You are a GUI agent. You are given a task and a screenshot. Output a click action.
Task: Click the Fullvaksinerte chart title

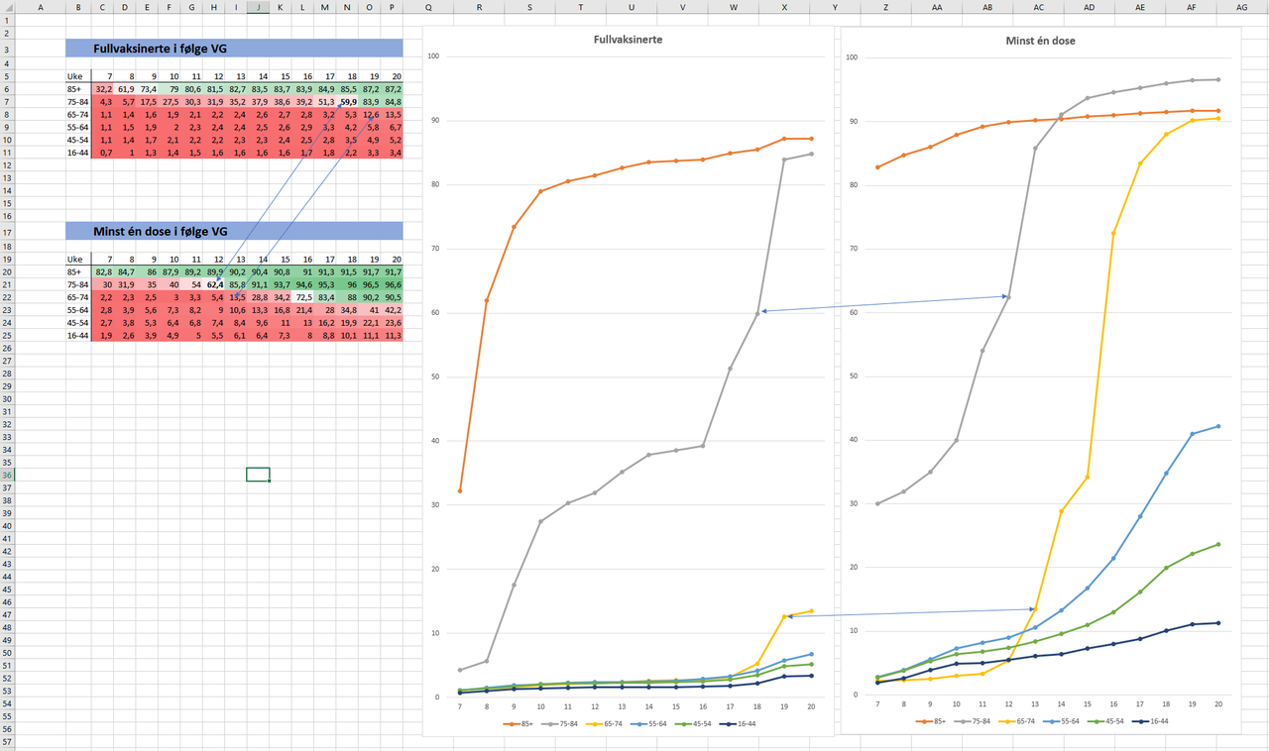(628, 41)
